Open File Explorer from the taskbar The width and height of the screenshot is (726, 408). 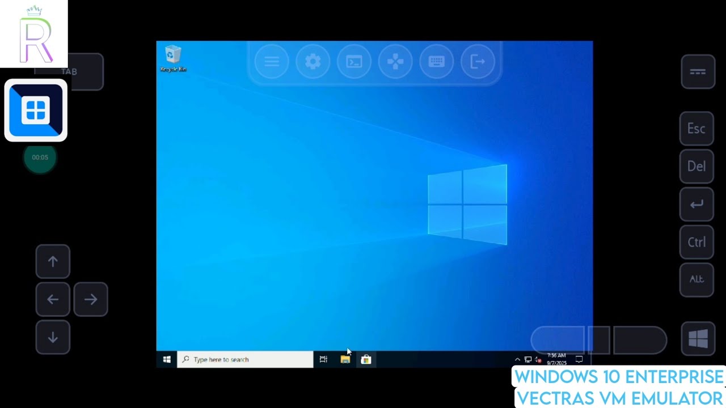click(x=345, y=359)
